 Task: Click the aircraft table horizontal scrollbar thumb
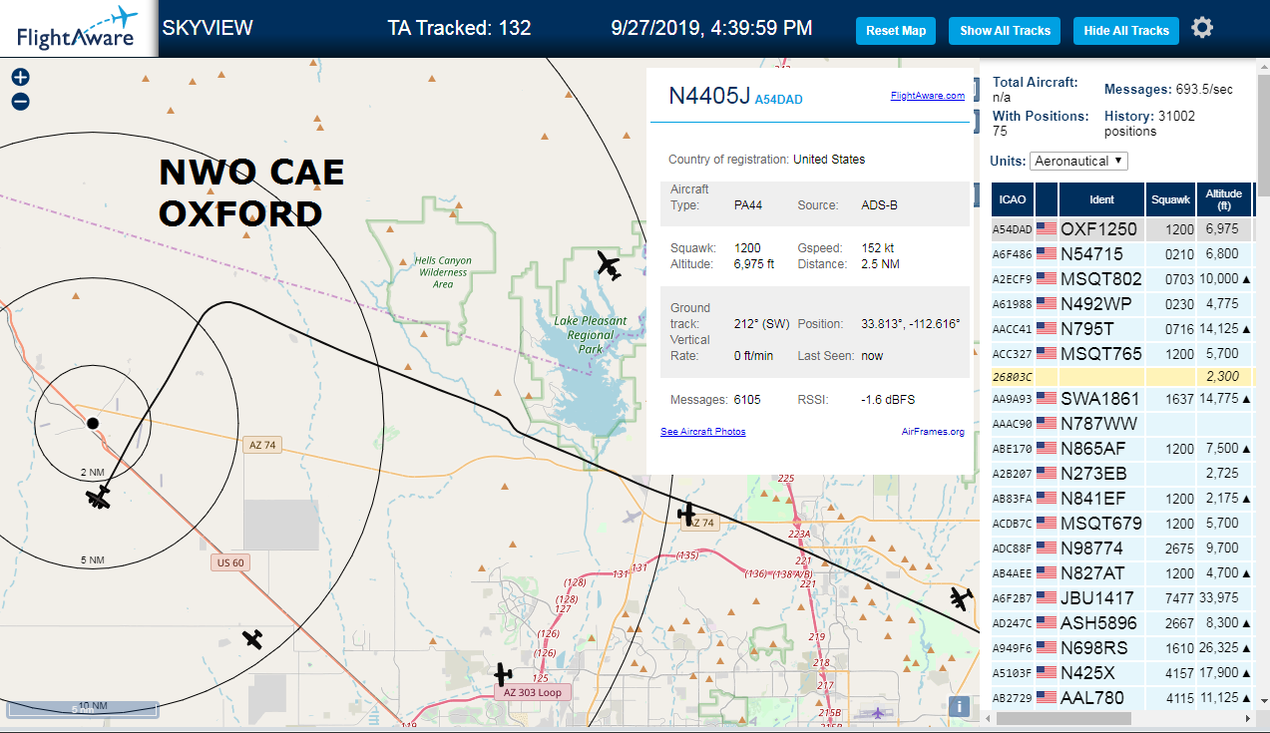tap(1063, 718)
